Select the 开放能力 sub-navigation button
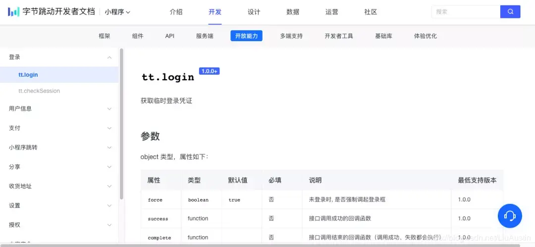The height and width of the screenshot is (247, 535). [246, 36]
